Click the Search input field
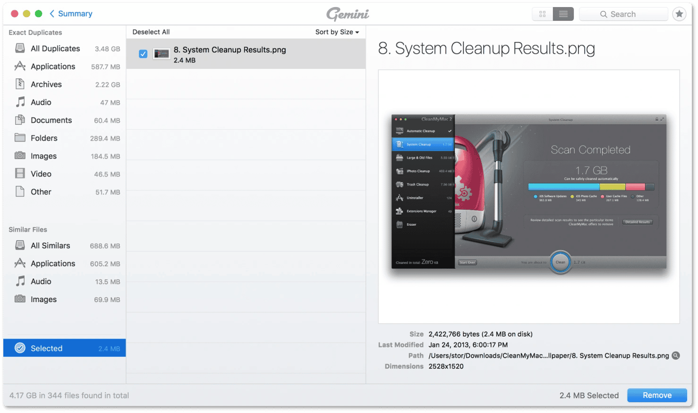Screen dimensions: 698x413 click(624, 14)
